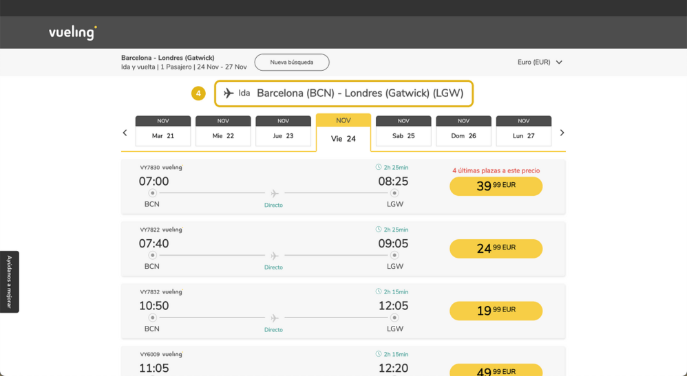Choose the 24.99 EUR fare
This screenshot has width=687, height=376.
496,249
